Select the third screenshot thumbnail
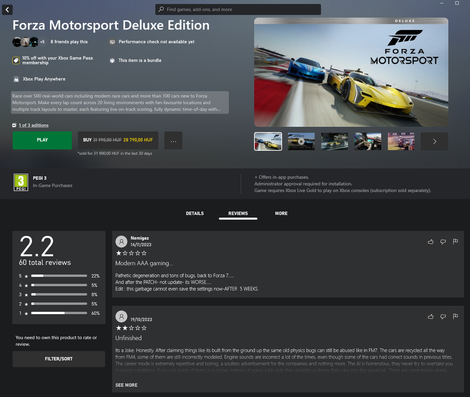 tap(335, 141)
